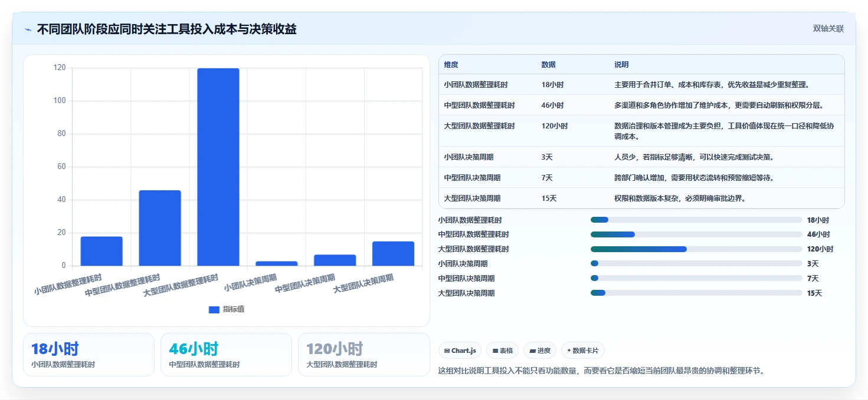Click x-axis label 大型团队决策周期

(x=363, y=284)
